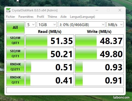
Task: Open the Aide menu
Action: pyautogui.click(x=63, y=17)
